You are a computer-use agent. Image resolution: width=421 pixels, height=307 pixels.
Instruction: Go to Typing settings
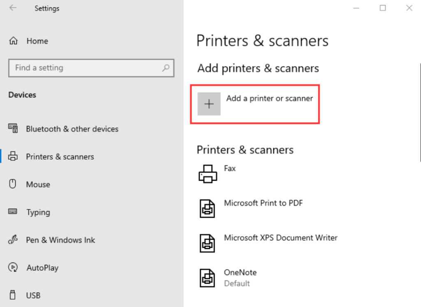[x=38, y=212]
